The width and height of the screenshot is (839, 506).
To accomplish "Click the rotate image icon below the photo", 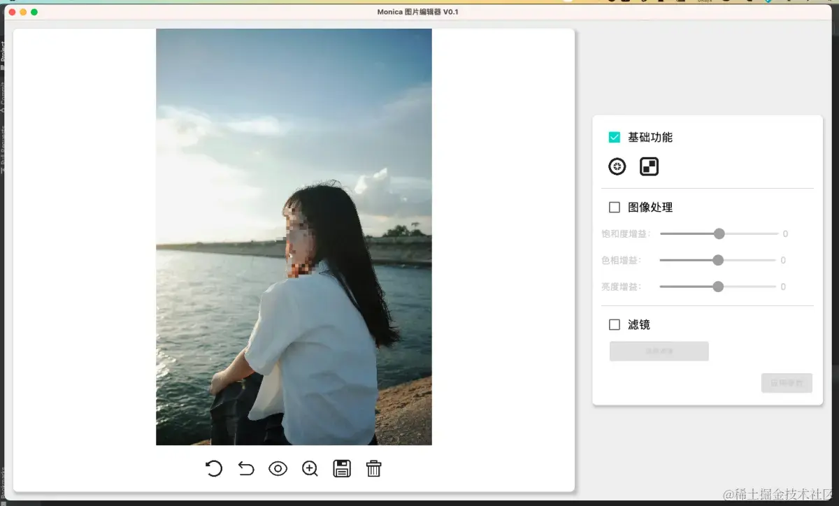I will (x=214, y=468).
